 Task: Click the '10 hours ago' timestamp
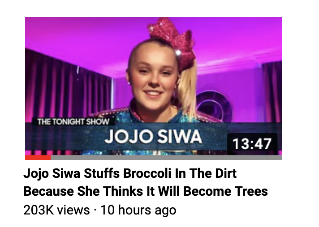tap(138, 210)
